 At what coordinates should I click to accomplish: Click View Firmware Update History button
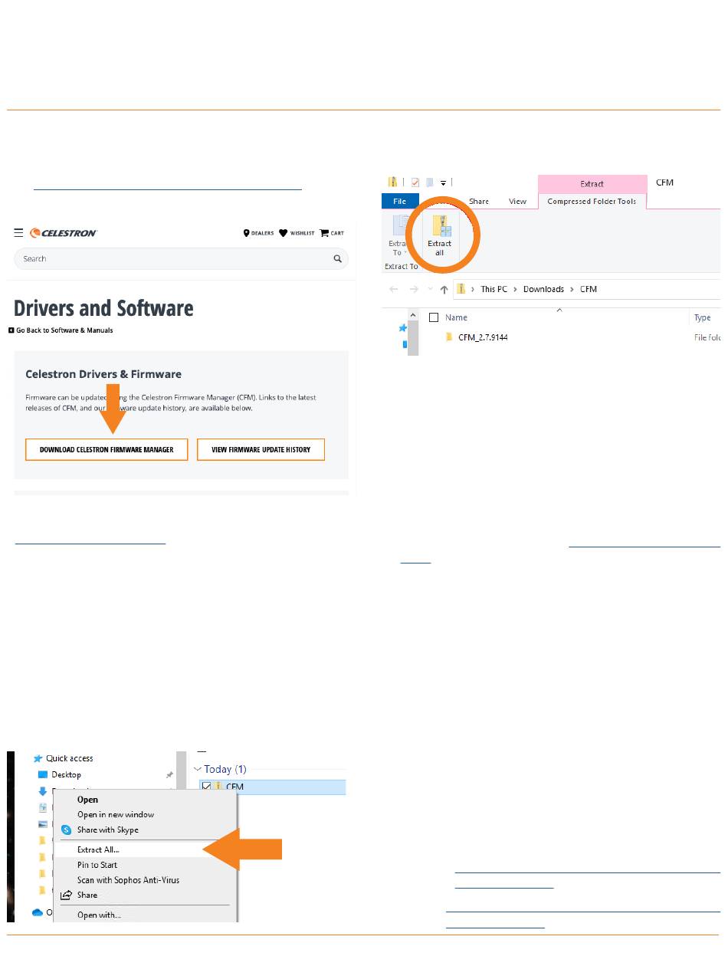(x=261, y=449)
